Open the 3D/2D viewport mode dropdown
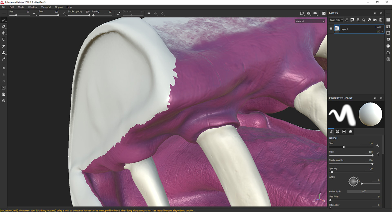This screenshot has height=212, width=392. [x=309, y=13]
